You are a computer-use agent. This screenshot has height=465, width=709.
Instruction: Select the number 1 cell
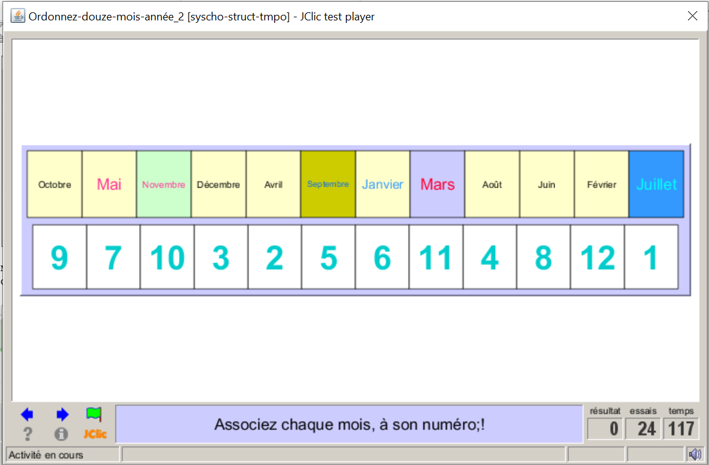[651, 257]
